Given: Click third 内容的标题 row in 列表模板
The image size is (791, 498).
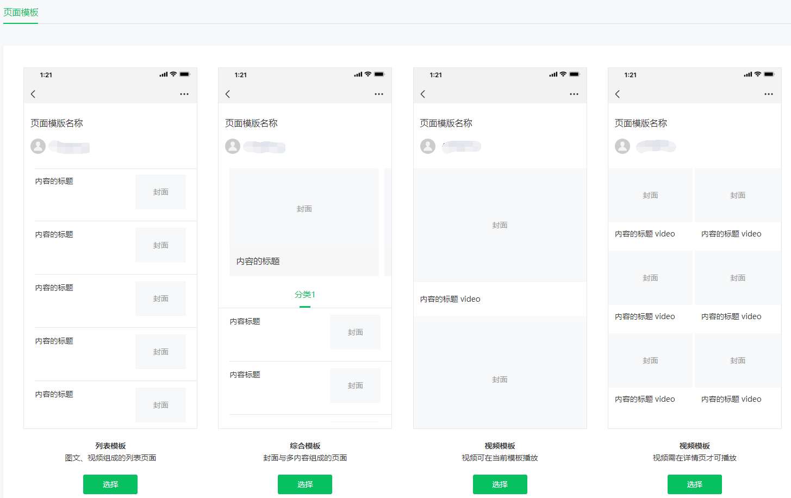Looking at the screenshot, I should click(115, 301).
